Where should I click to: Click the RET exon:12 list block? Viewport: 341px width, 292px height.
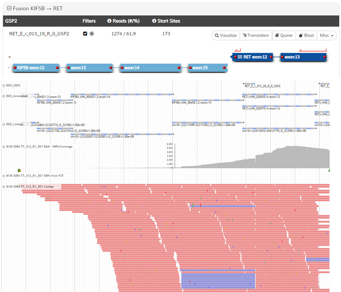[253, 57]
